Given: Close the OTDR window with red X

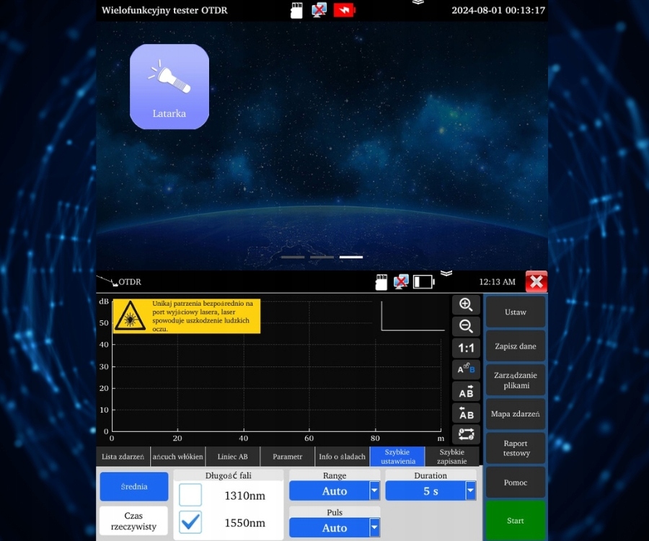Looking at the screenshot, I should (537, 282).
